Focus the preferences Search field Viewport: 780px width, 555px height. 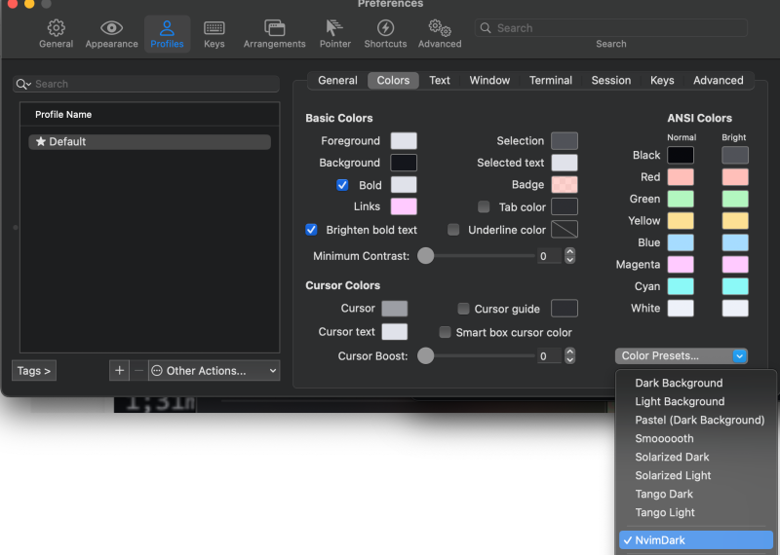[611, 28]
